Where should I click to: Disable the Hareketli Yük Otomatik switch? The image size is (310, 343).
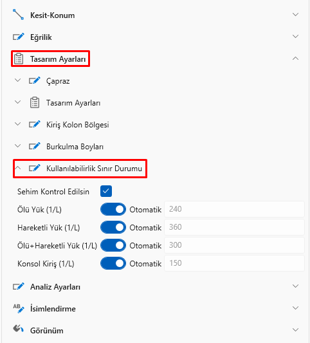[113, 227]
